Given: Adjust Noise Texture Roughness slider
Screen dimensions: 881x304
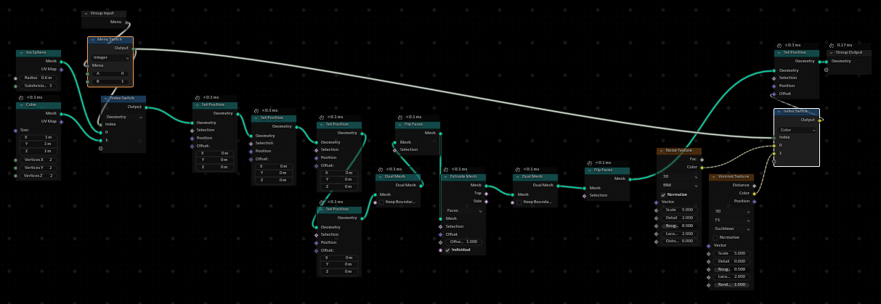Looking at the screenshot, I should click(679, 226).
